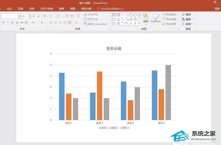This screenshot has height=145, width=221.
Task: Toggle Underline formatting button
Action: tap(12, 22)
